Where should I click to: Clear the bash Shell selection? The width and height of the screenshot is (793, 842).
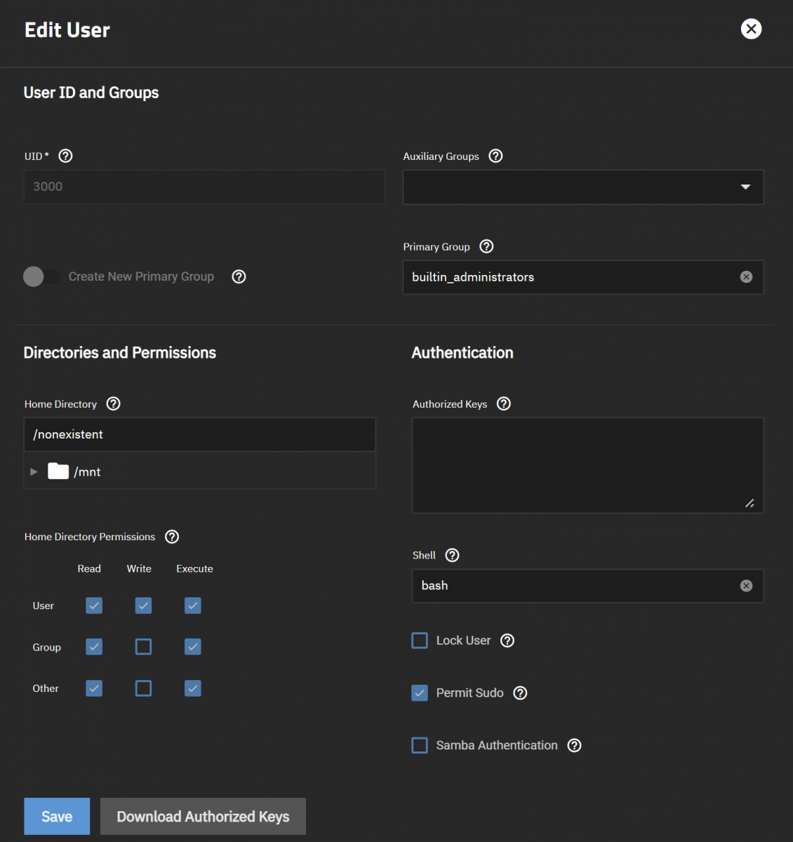[746, 586]
